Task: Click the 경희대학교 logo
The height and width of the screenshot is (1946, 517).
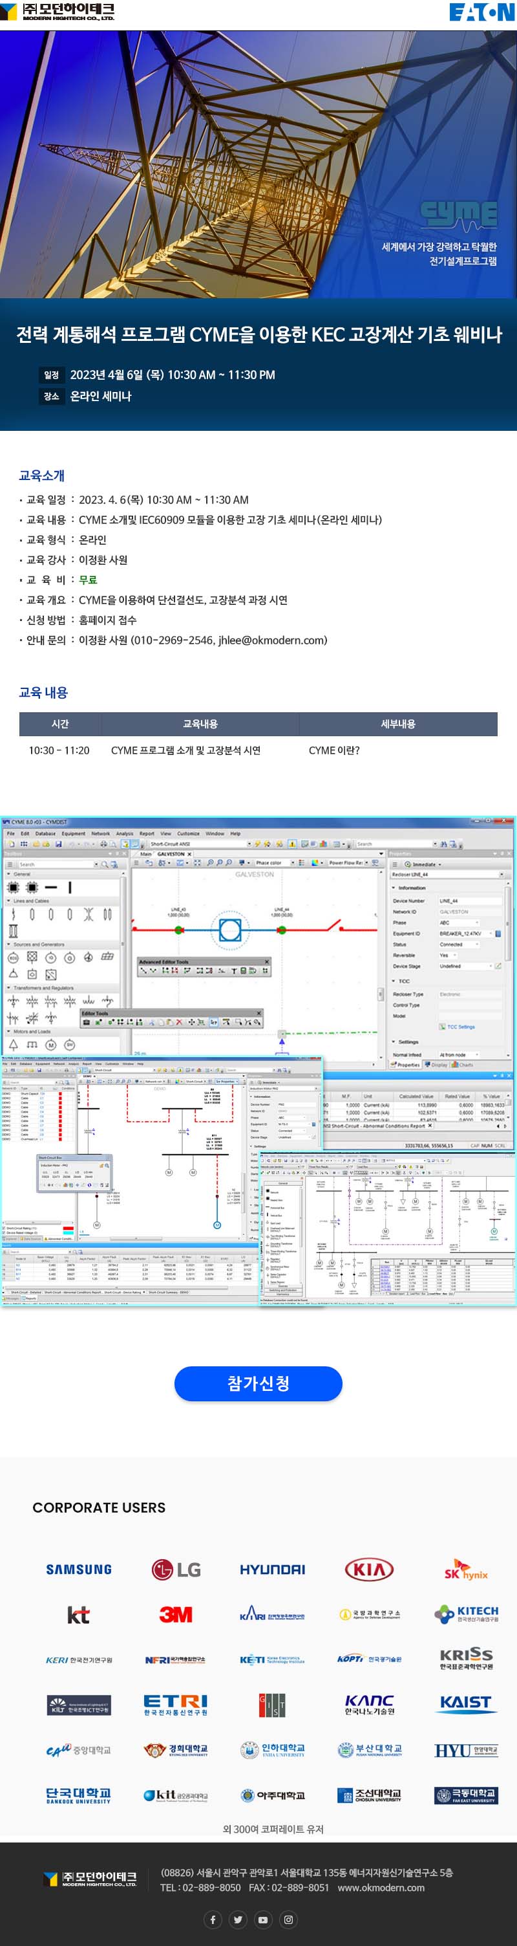Action: [176, 1751]
